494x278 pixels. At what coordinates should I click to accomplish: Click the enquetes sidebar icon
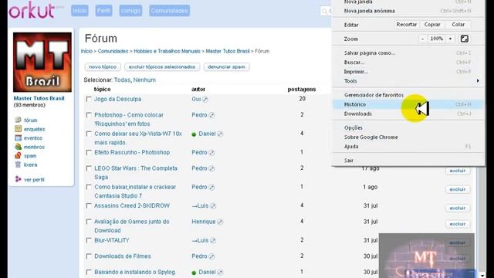tap(18, 129)
